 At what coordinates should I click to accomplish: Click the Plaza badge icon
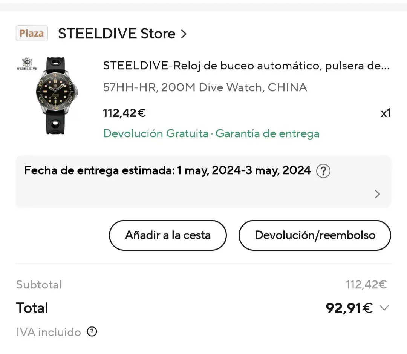click(32, 34)
